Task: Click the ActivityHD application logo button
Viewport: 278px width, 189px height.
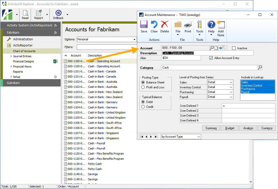Action: click(7, 15)
